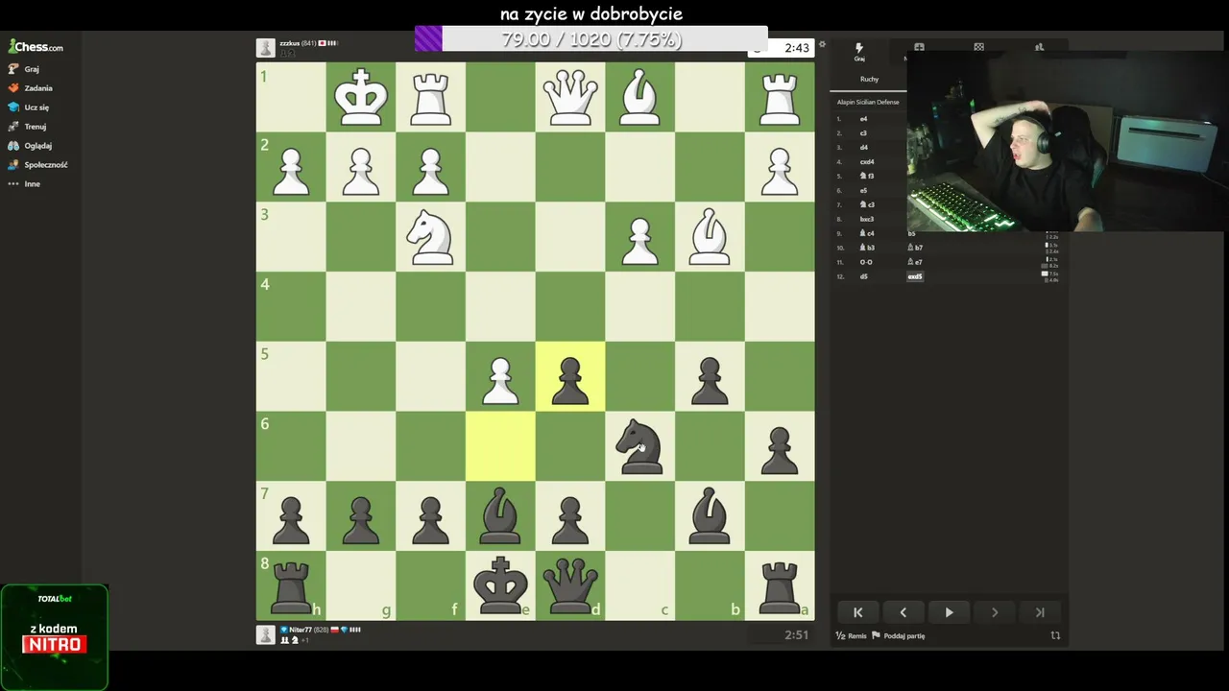Select the white rook on f1
The width and height of the screenshot is (1229, 691).
tap(430, 97)
